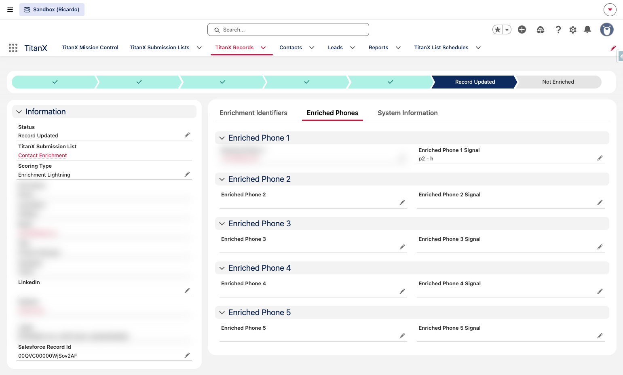Open TitanX List Schedules dropdown chevron
This screenshot has height=375, width=623.
tap(478, 48)
